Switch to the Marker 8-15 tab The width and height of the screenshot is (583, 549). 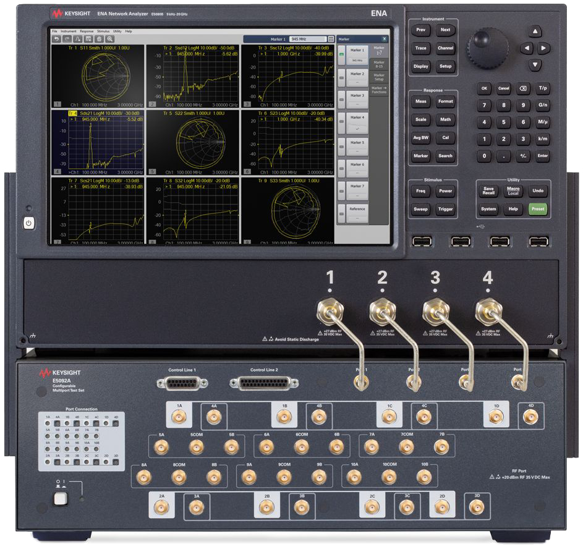[x=378, y=65]
